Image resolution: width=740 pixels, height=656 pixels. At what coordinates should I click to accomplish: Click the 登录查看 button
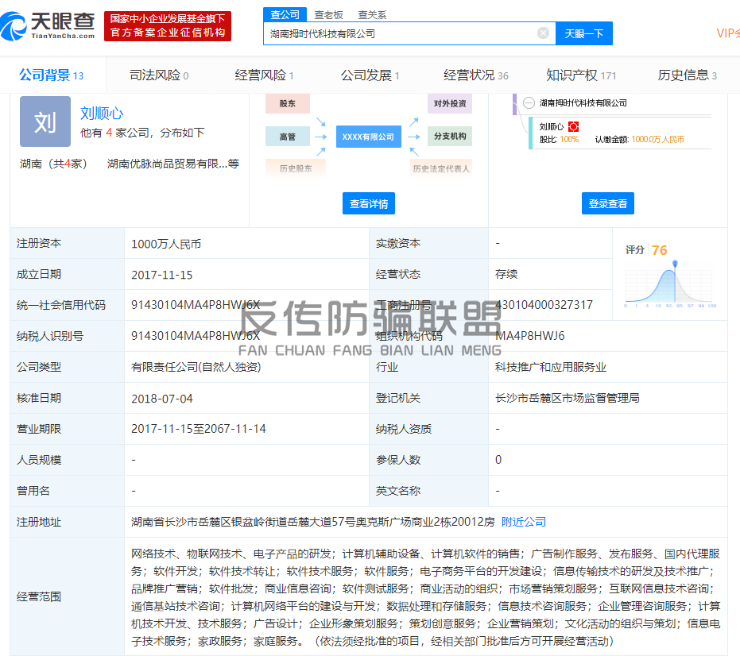pos(607,204)
